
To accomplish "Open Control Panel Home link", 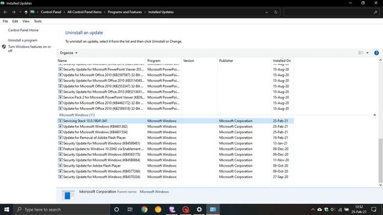I will point(23,30).
